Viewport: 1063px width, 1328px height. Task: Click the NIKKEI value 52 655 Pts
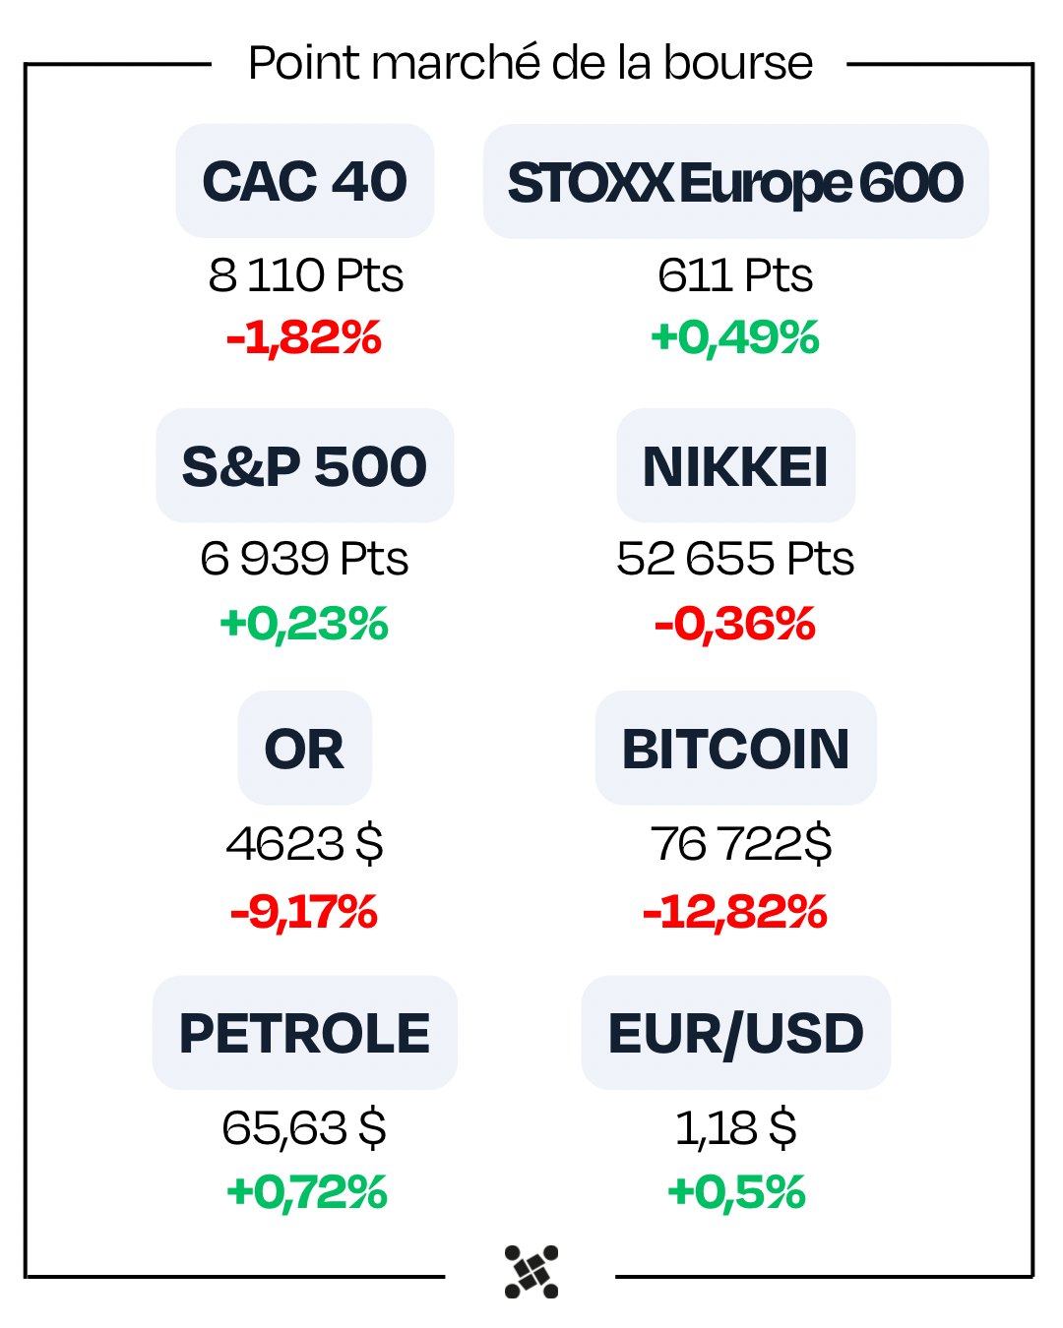click(x=735, y=559)
